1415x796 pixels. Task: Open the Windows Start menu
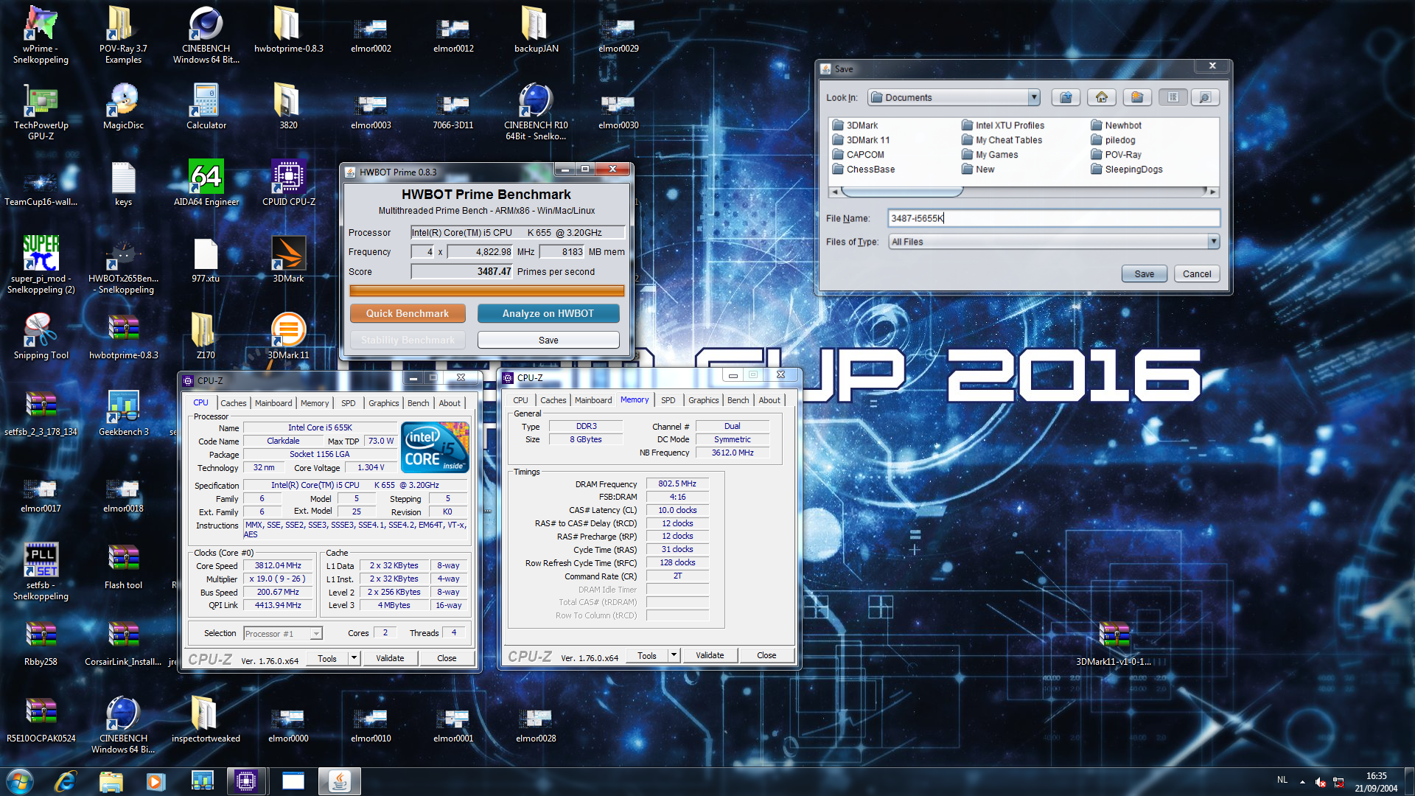(x=20, y=781)
